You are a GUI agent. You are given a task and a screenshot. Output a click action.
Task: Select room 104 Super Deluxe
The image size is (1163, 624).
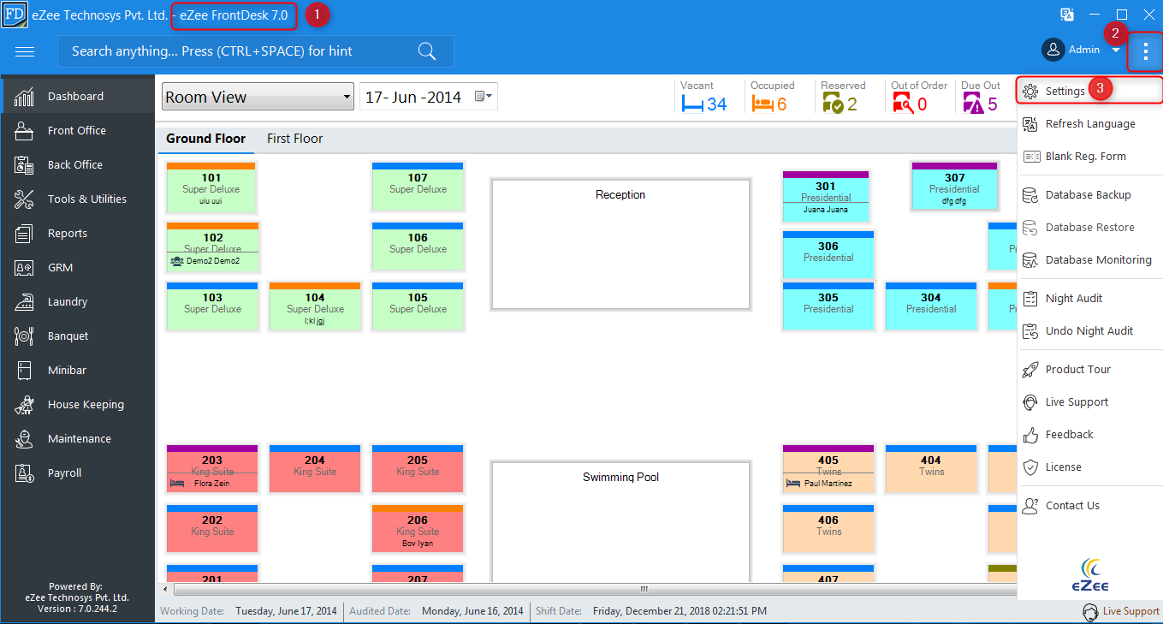click(x=315, y=306)
